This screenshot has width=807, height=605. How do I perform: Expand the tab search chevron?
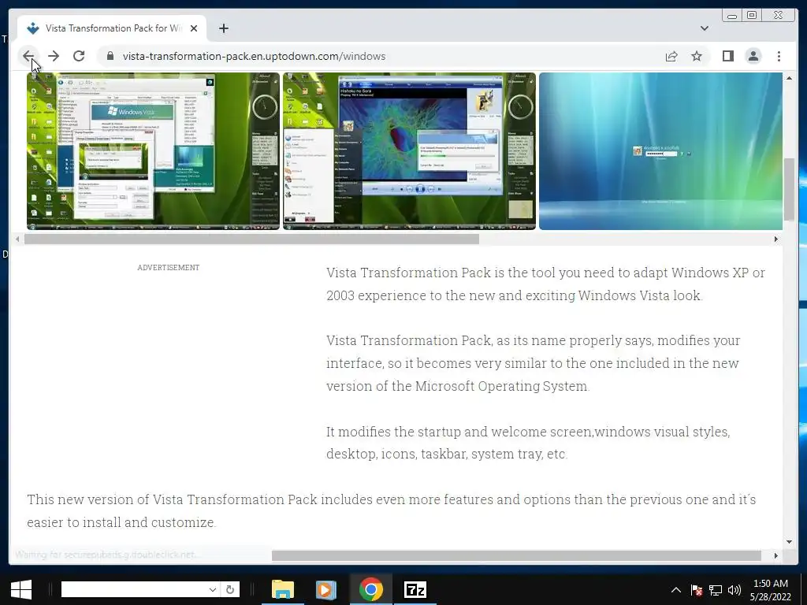click(705, 28)
